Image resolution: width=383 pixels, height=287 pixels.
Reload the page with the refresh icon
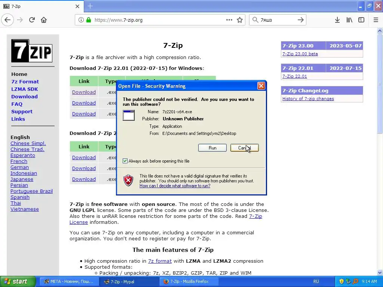[32, 20]
